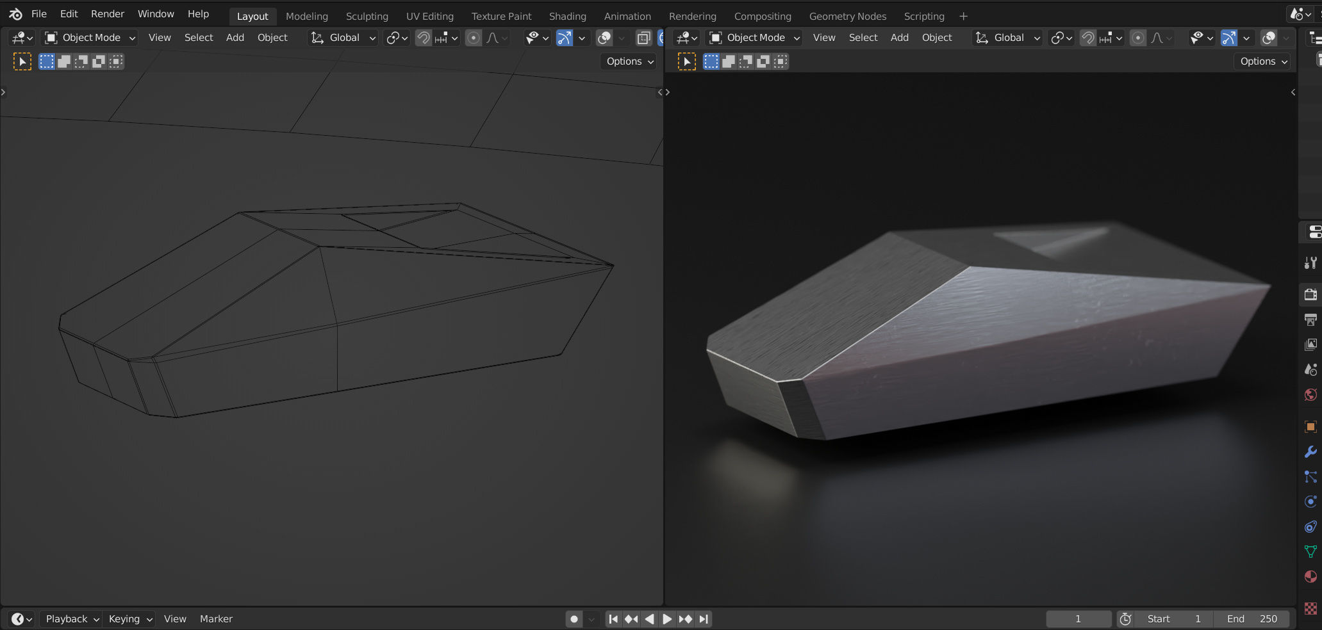Screen dimensions: 1322x630
Task: Open object visibility eye dropdown in left viewport
Action: (537, 38)
